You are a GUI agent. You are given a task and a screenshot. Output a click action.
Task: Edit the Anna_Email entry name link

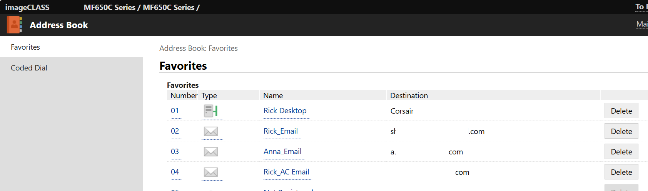(282, 152)
